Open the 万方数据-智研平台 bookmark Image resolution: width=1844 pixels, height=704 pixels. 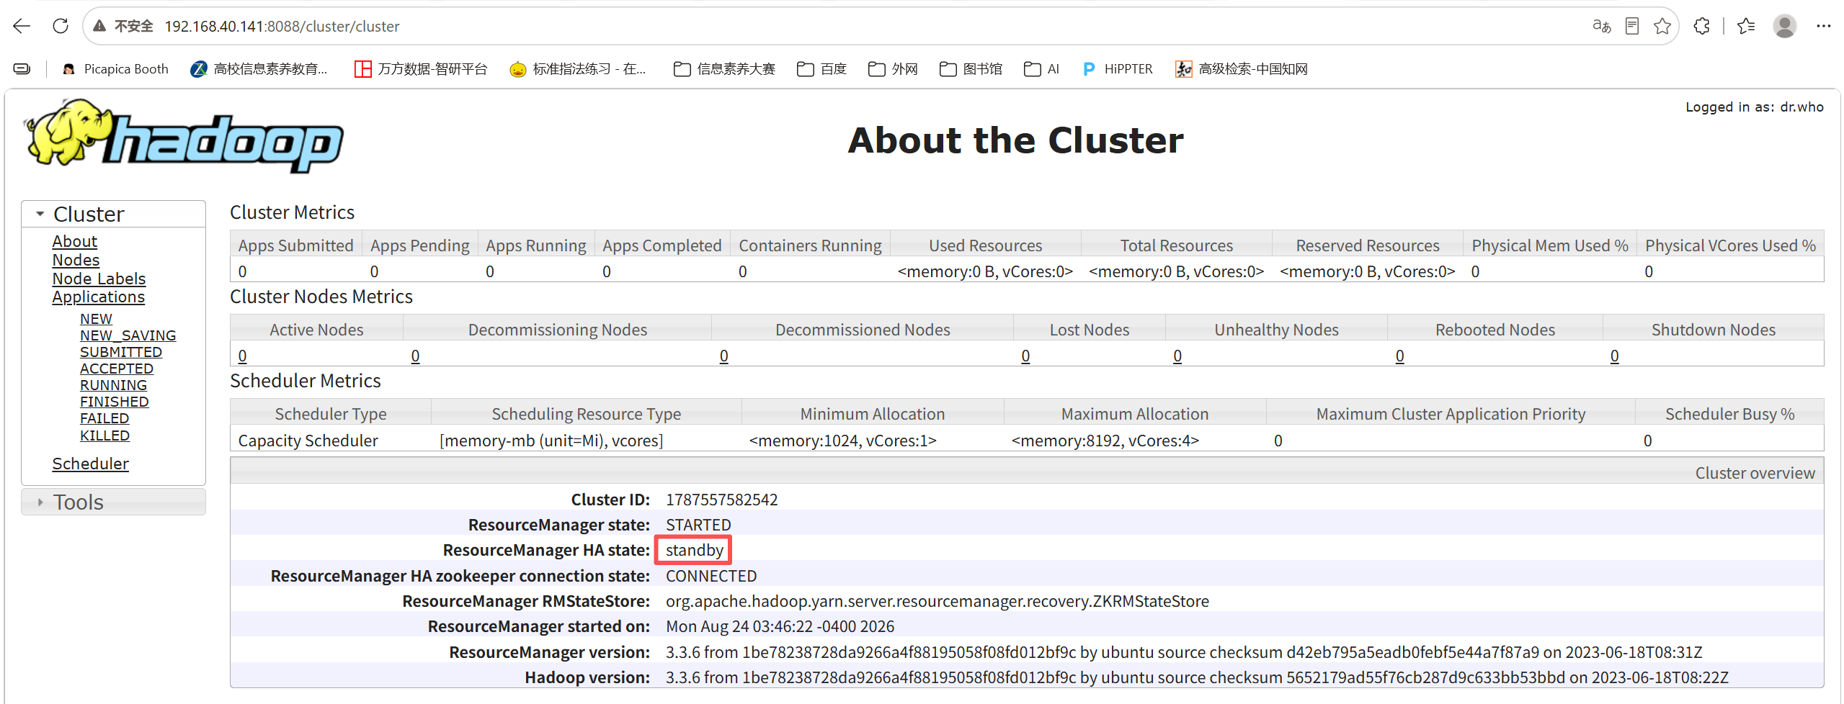click(x=421, y=69)
